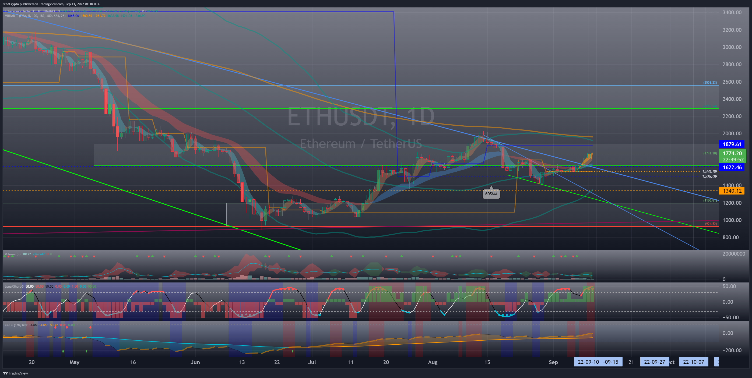Click the red (924.52) level label
Image resolution: width=752 pixels, height=378 pixels.
tap(711, 224)
